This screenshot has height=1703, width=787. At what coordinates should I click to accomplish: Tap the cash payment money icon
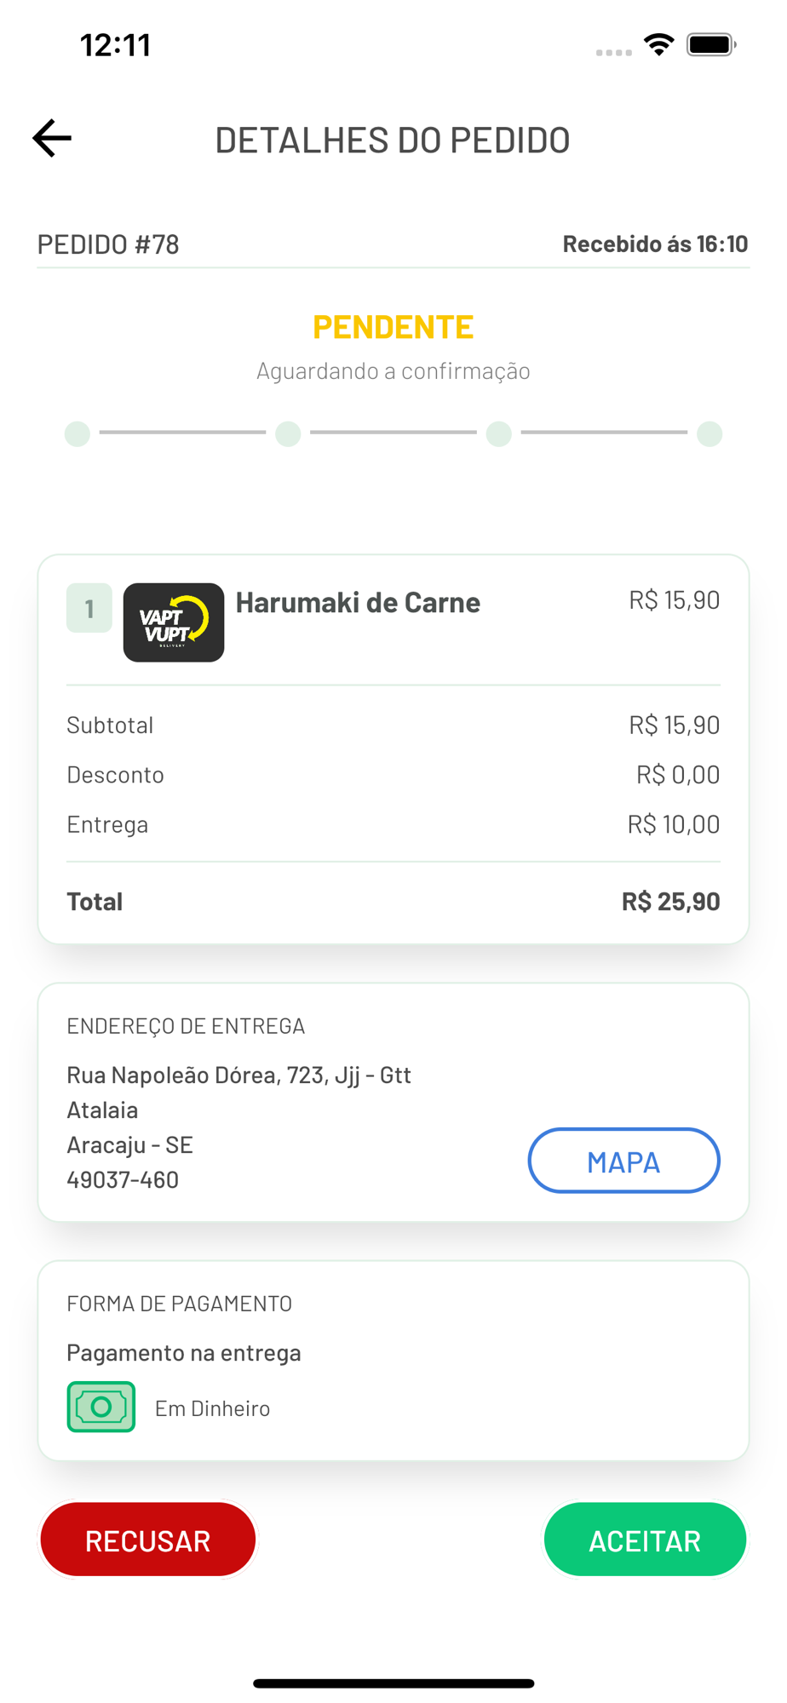pyautogui.click(x=101, y=1407)
